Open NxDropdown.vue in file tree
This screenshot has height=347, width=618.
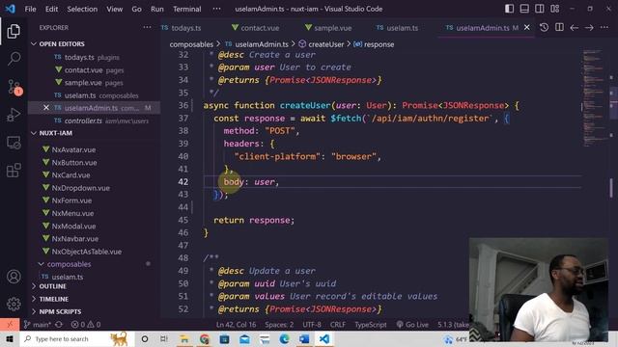tap(81, 188)
